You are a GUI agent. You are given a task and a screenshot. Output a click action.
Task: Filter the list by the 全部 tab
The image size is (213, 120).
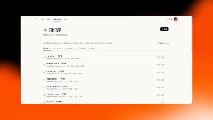point(47,48)
